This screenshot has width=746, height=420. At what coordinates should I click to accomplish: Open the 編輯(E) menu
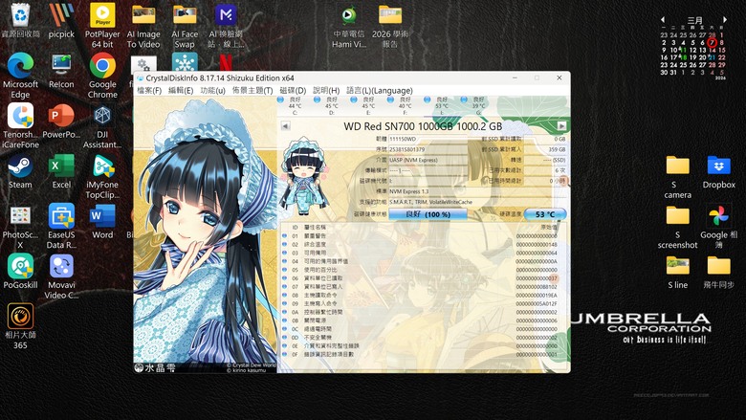(181, 90)
